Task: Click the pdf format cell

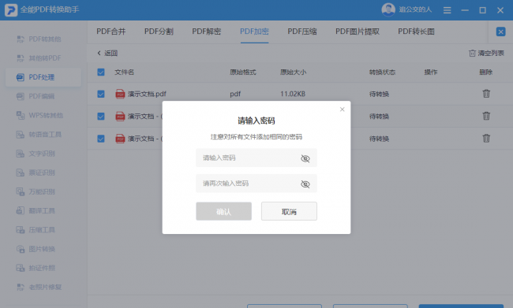Action: click(235, 94)
